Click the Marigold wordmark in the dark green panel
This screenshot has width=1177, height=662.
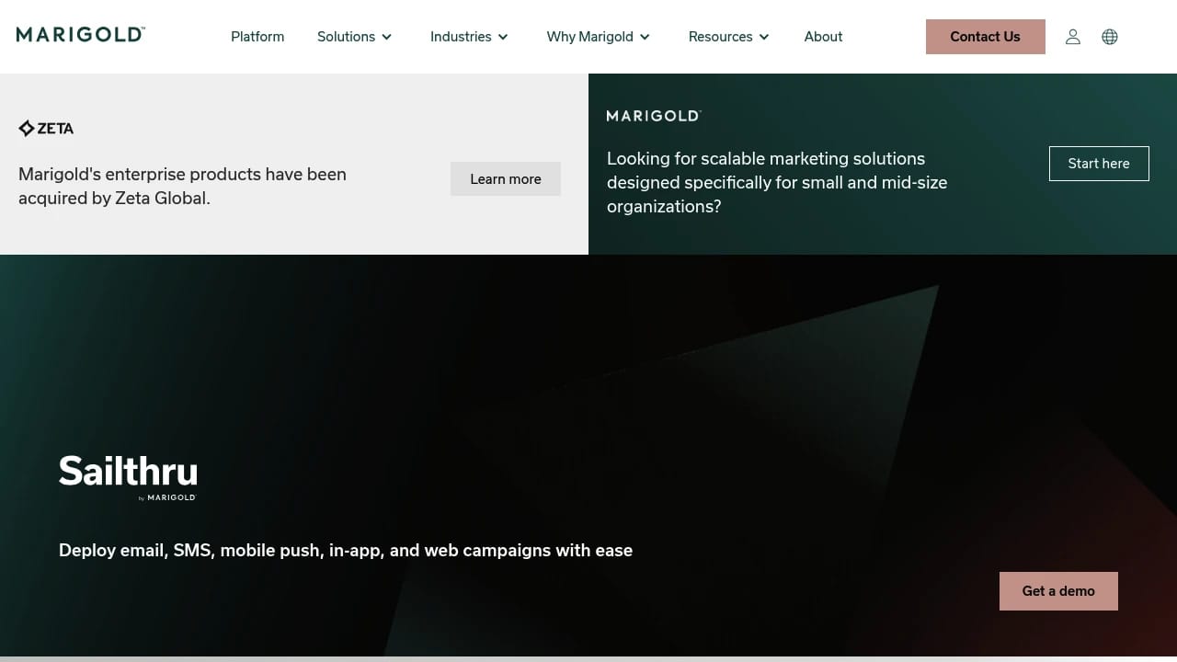(x=654, y=116)
